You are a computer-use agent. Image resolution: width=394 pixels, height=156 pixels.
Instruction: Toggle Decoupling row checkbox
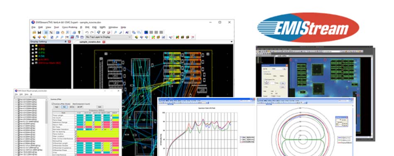[x=75, y=141]
